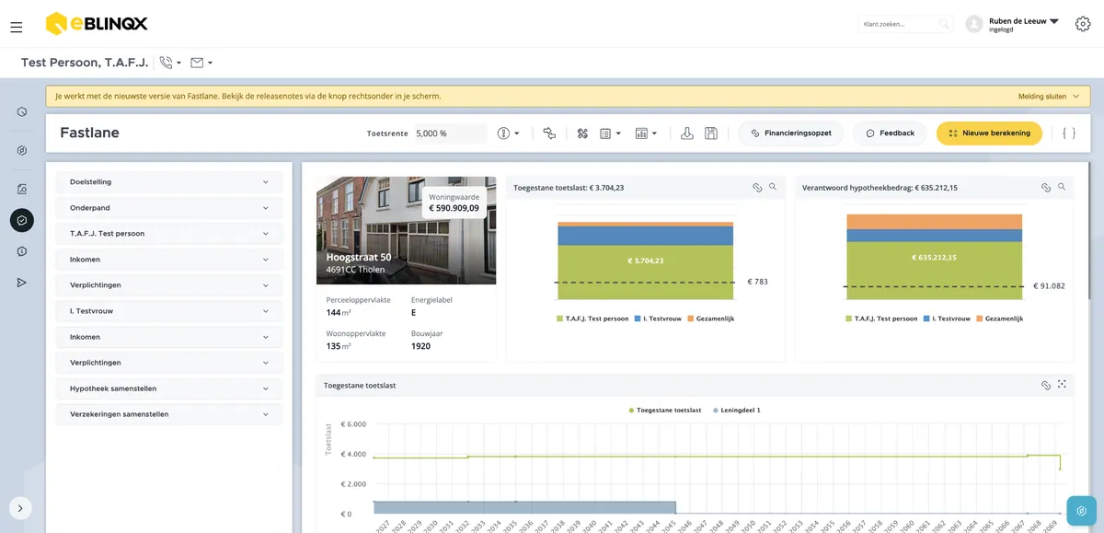Screen dimensions: 1104x533
Task: Click the link icon on the Toegestane toetslast card
Action: 757,187
